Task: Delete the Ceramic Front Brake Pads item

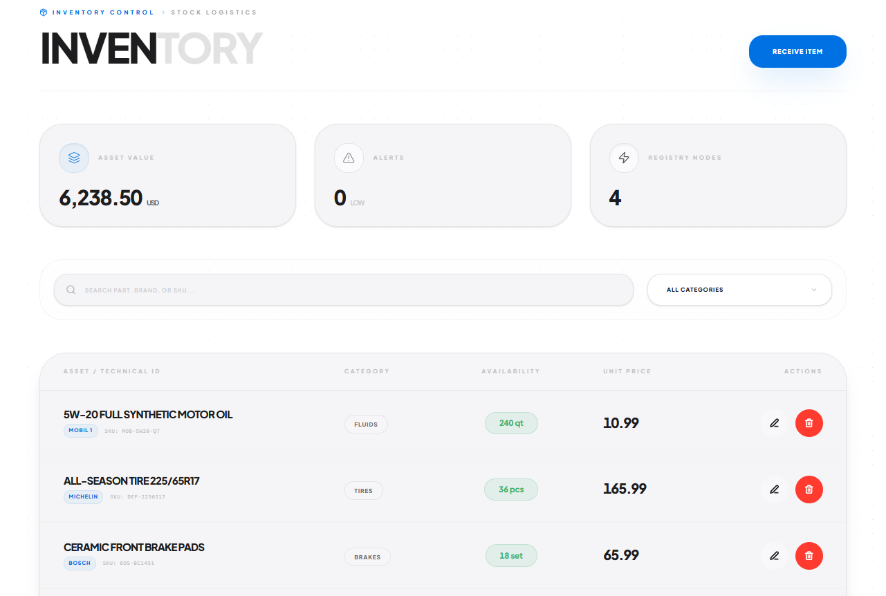Action: pos(809,556)
